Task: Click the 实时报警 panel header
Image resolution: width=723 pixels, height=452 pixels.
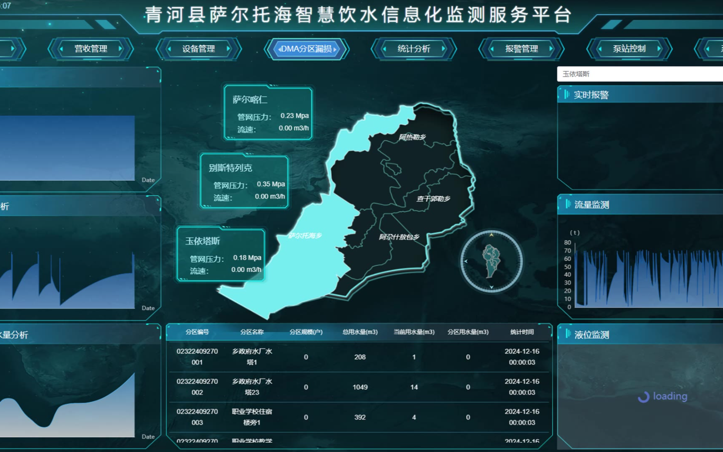Action: coord(640,95)
